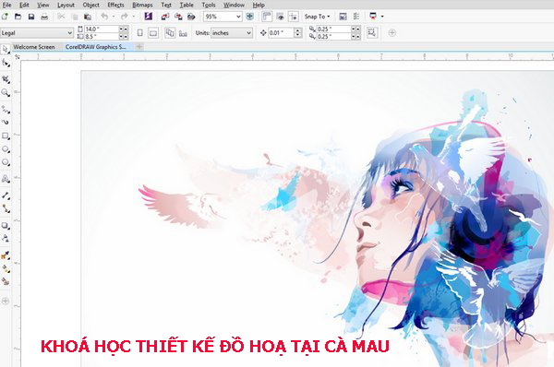Print the document
The width and height of the screenshot is (554, 367).
(x=44, y=17)
